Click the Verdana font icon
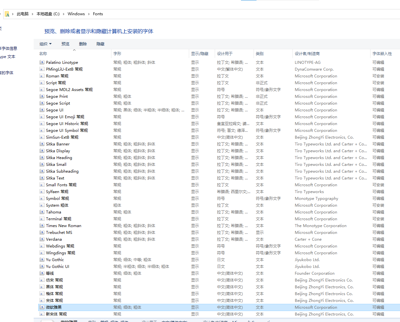 coord(42,239)
